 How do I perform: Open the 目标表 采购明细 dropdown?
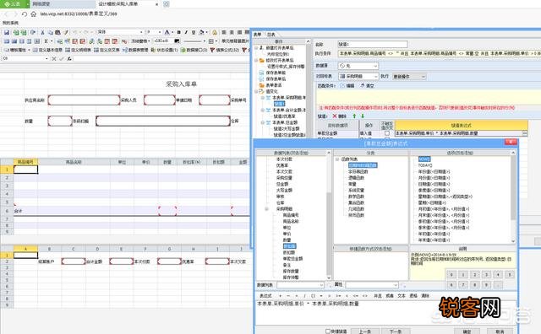(x=375, y=76)
